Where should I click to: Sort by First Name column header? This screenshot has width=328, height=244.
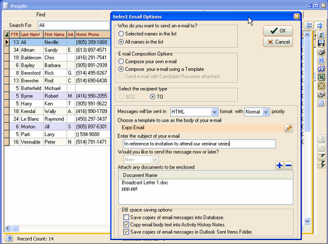click(x=54, y=34)
